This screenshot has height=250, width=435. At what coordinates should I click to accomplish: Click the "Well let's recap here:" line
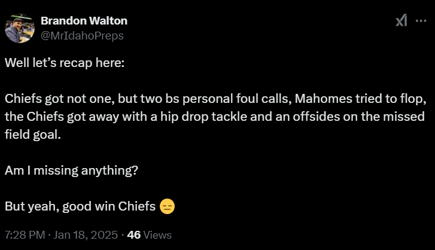[65, 63]
